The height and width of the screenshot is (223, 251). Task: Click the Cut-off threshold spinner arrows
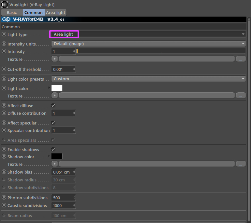click(74, 69)
